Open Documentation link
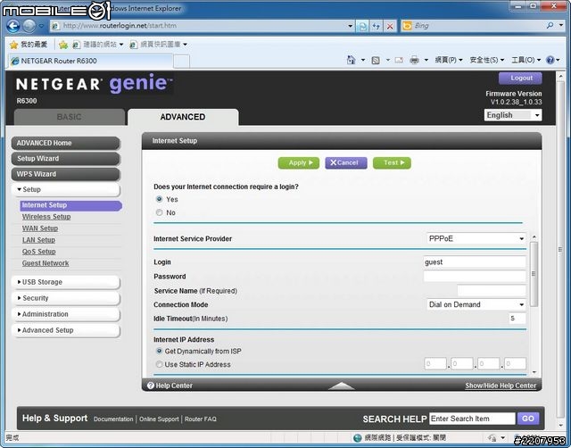The width and height of the screenshot is (571, 448). click(x=113, y=419)
